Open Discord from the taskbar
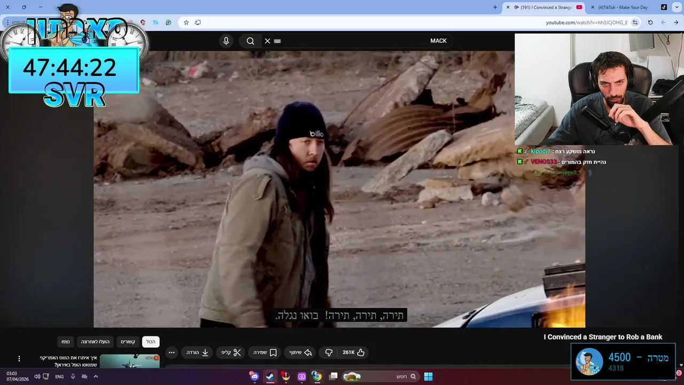Image resolution: width=684 pixels, height=385 pixels. tap(254, 376)
